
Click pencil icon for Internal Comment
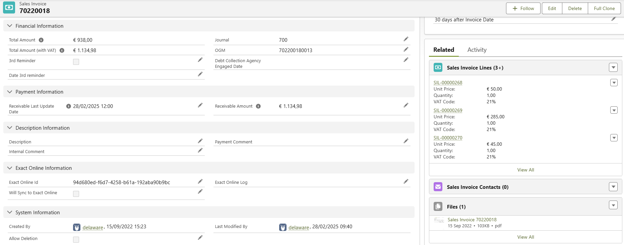coord(200,151)
